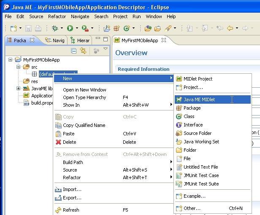
Task: Click the New Java Project toolbar icon
Action: tap(107, 28)
